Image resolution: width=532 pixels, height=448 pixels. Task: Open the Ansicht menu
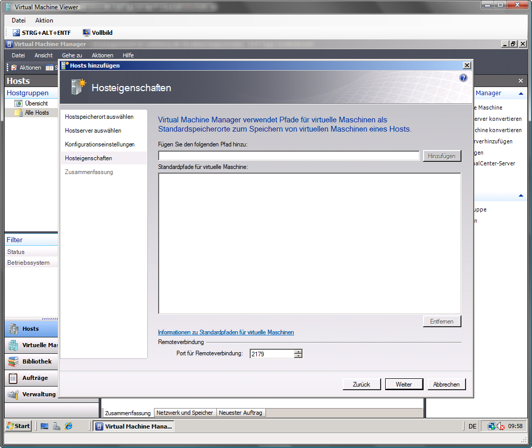pyautogui.click(x=43, y=55)
